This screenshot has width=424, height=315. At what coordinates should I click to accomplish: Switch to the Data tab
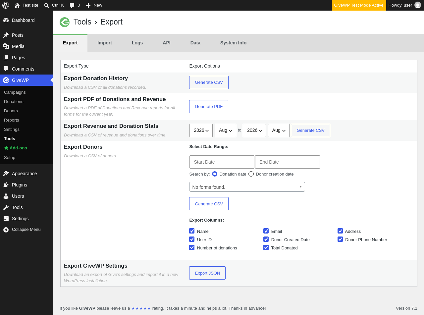point(195,43)
